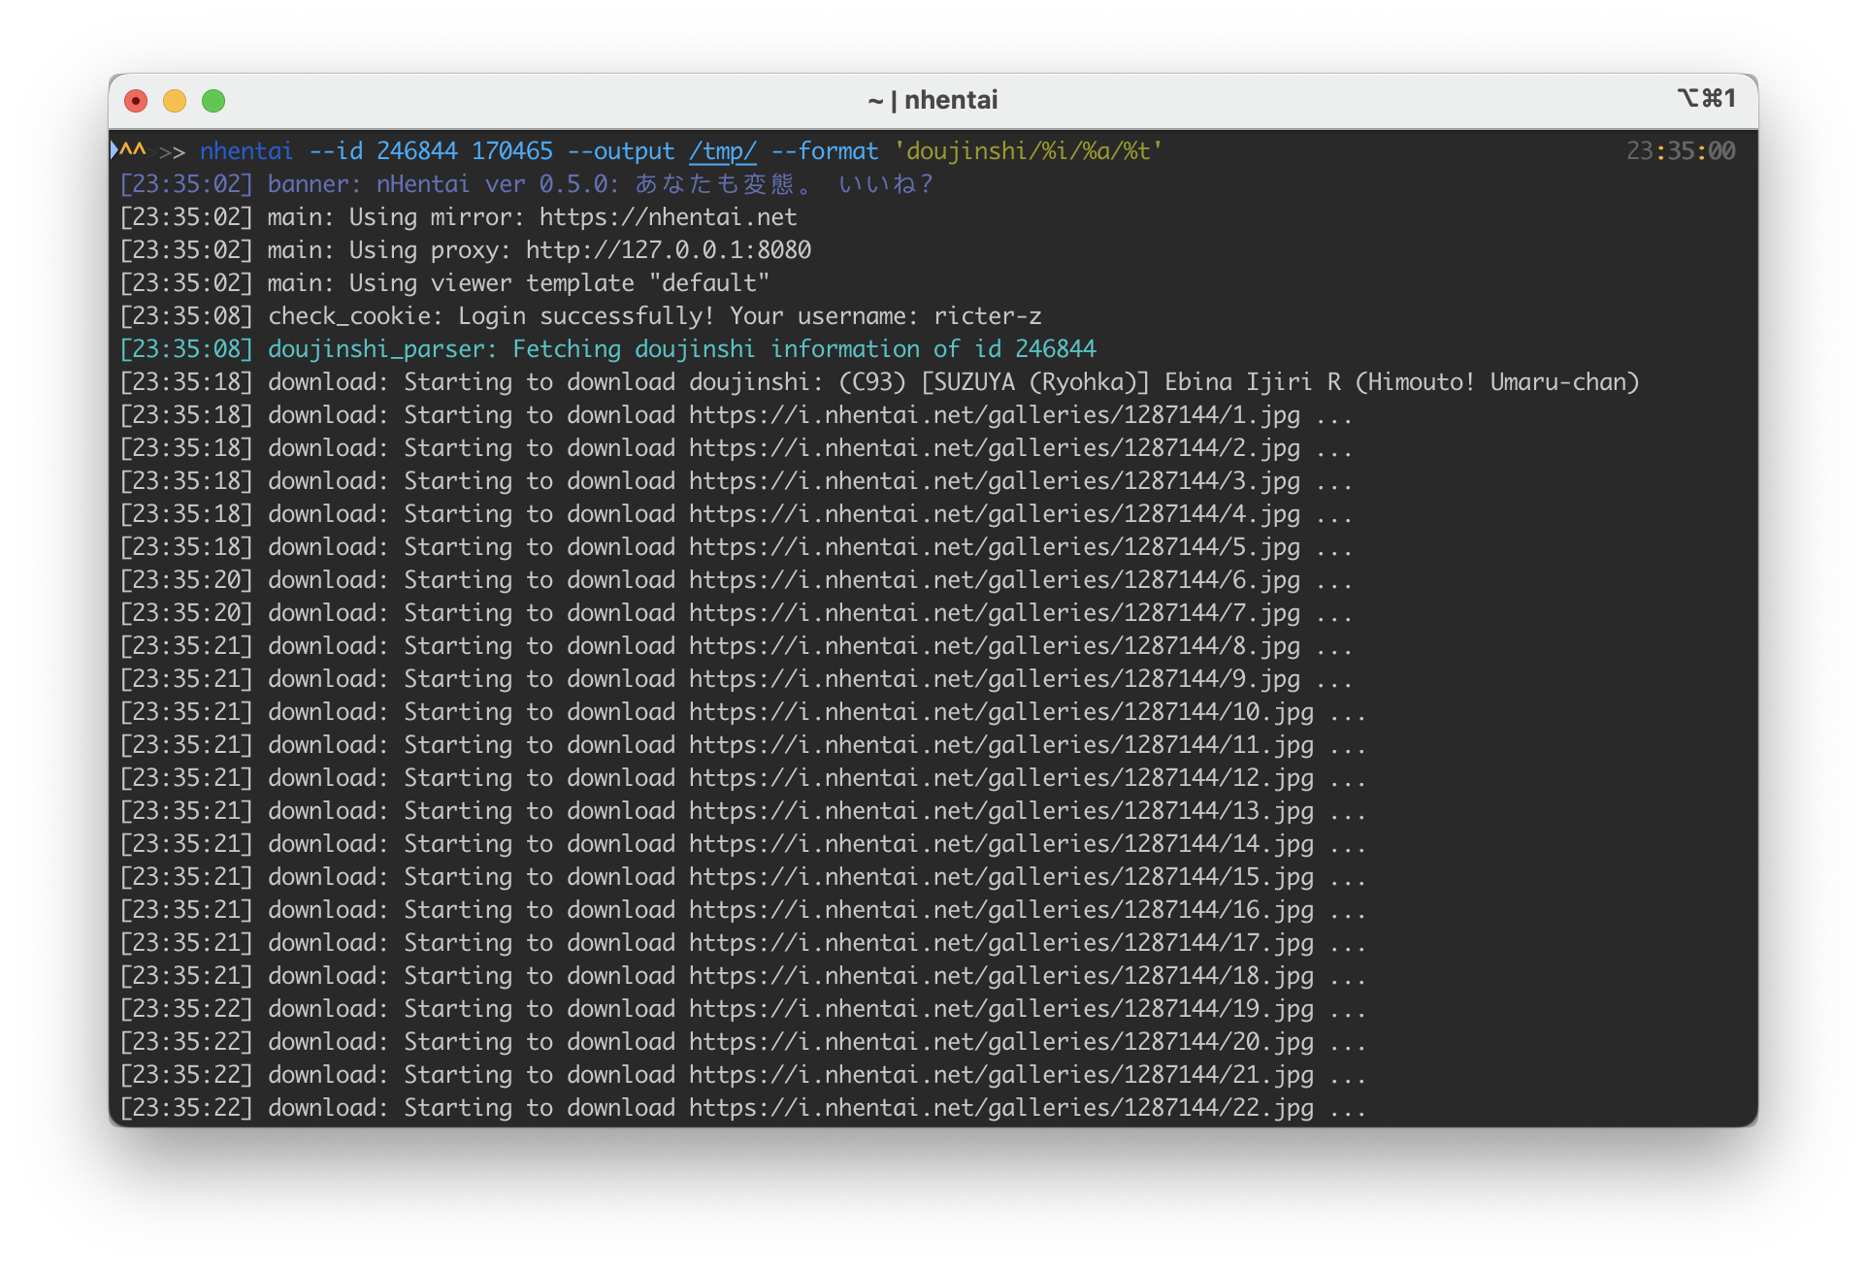Click the format string 'doujinshi/%i/%a/%t'
The image size is (1867, 1271).
click(x=1028, y=151)
